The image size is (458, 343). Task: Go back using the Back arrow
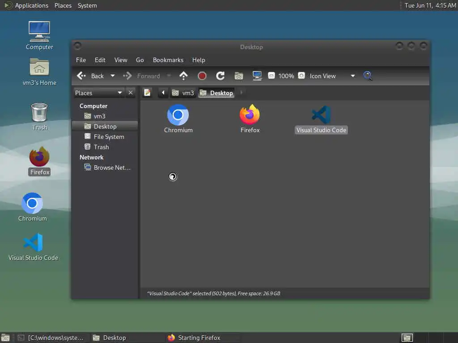point(90,76)
